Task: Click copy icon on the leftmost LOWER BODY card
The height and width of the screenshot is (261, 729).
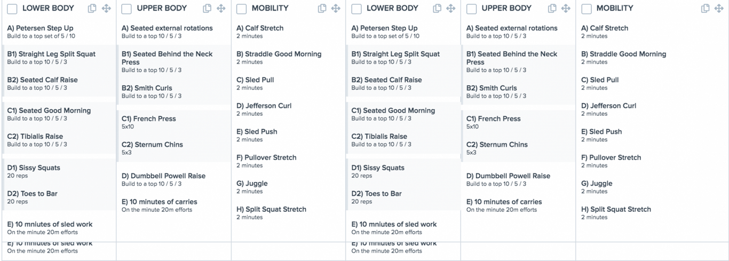Action: [x=92, y=9]
